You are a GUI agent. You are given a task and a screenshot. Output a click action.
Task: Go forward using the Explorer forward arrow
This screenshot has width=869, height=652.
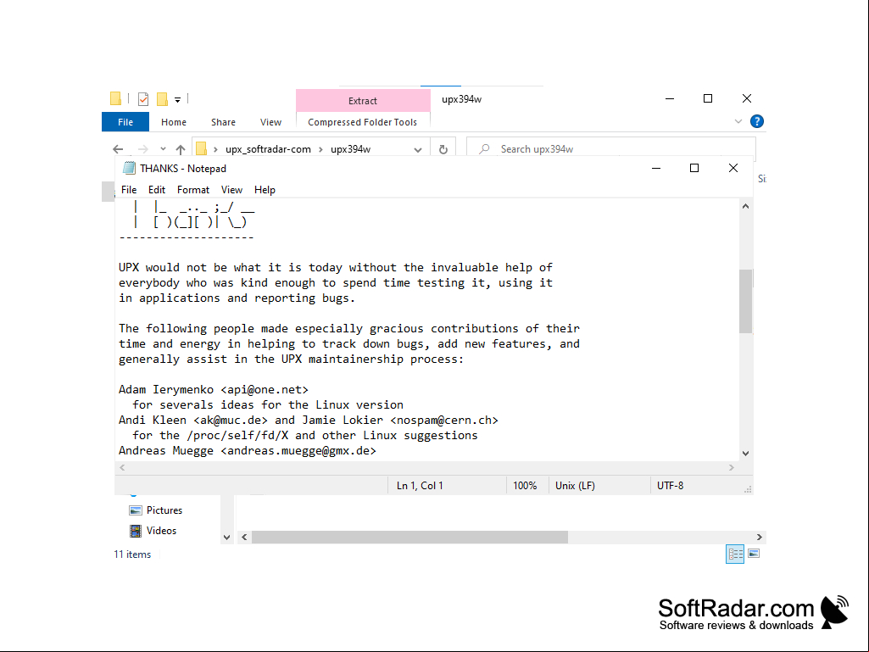pyautogui.click(x=143, y=149)
